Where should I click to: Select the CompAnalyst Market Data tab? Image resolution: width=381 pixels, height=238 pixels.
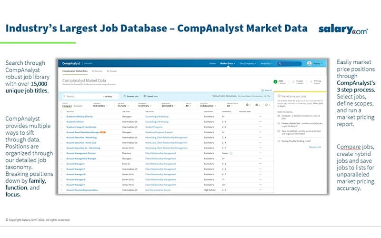pyautogui.click(x=75, y=71)
